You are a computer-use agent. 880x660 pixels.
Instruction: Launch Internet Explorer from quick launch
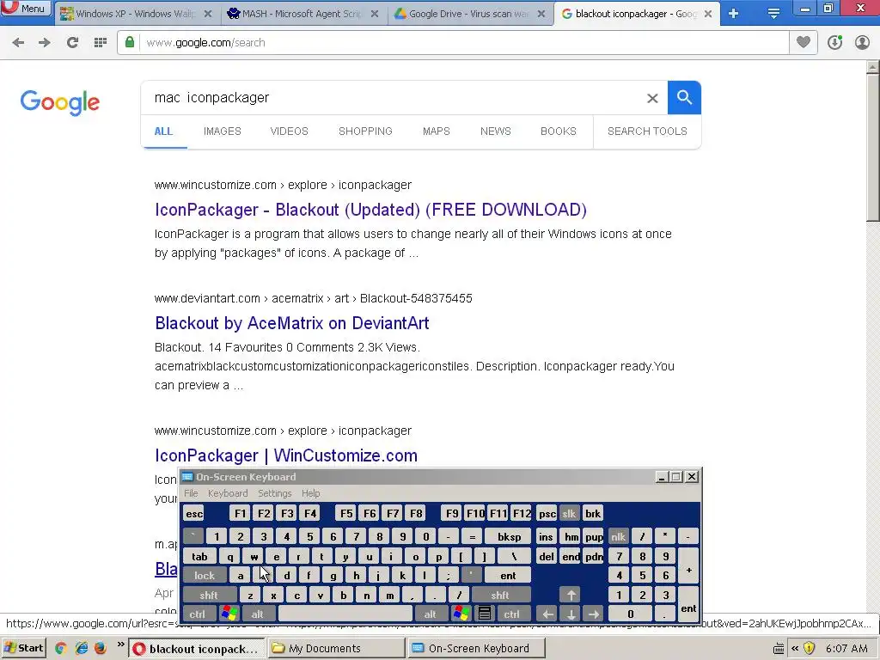coord(82,648)
